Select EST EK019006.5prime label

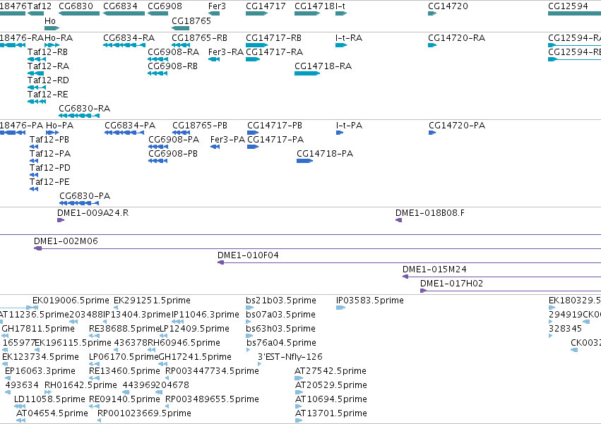pos(71,301)
